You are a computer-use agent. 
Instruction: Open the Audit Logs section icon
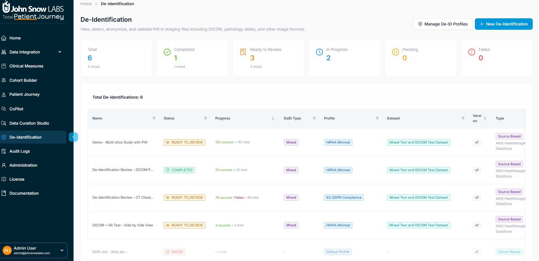click(4, 151)
